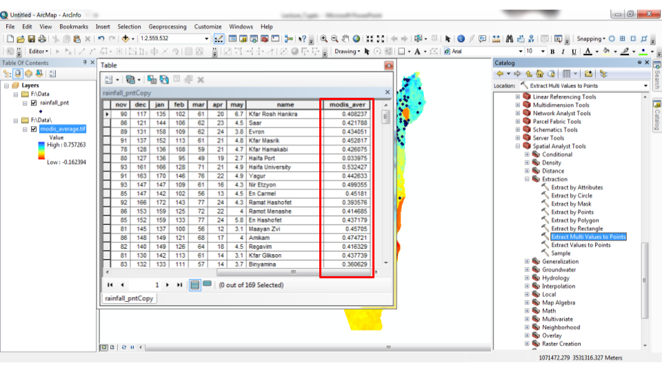Viewport: 662px width, 372px height.
Task: Click the Add Data button
Action: coord(126,39)
